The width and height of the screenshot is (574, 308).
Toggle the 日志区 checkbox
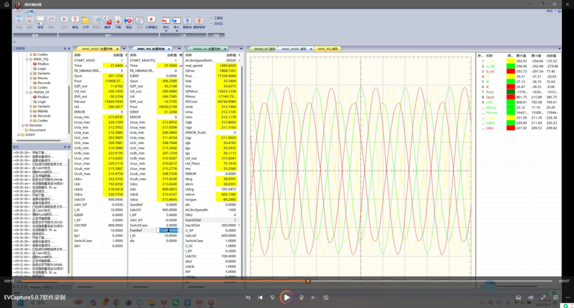[212, 23]
